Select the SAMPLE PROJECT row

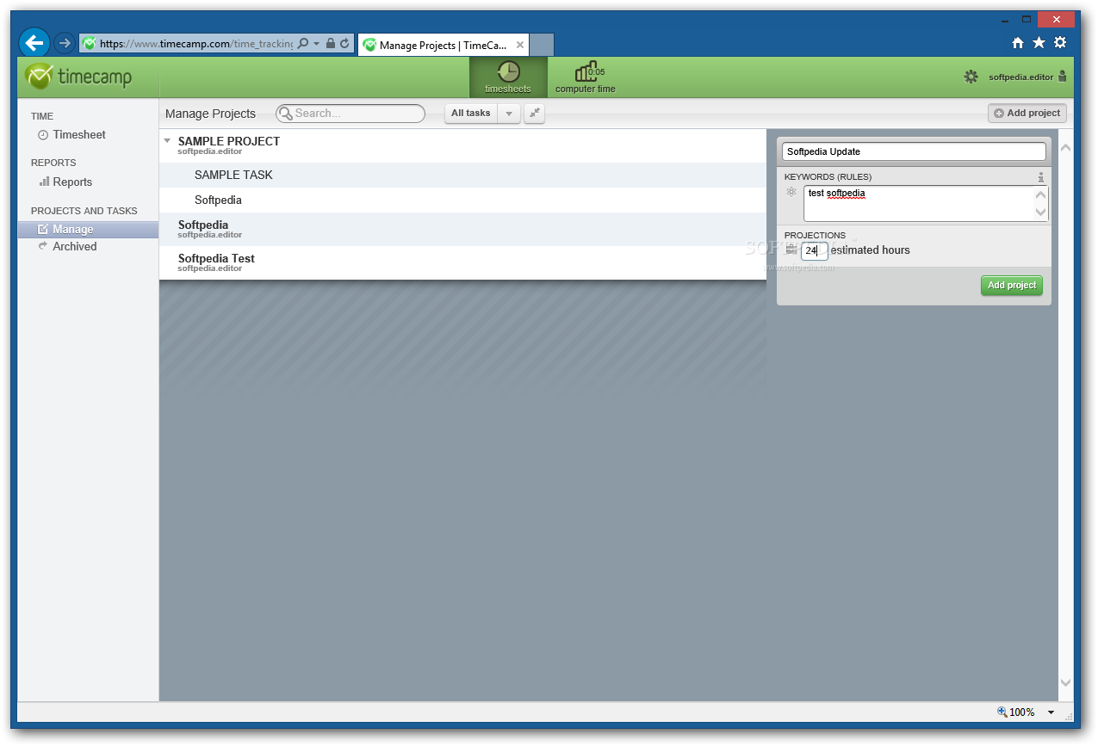coord(462,146)
